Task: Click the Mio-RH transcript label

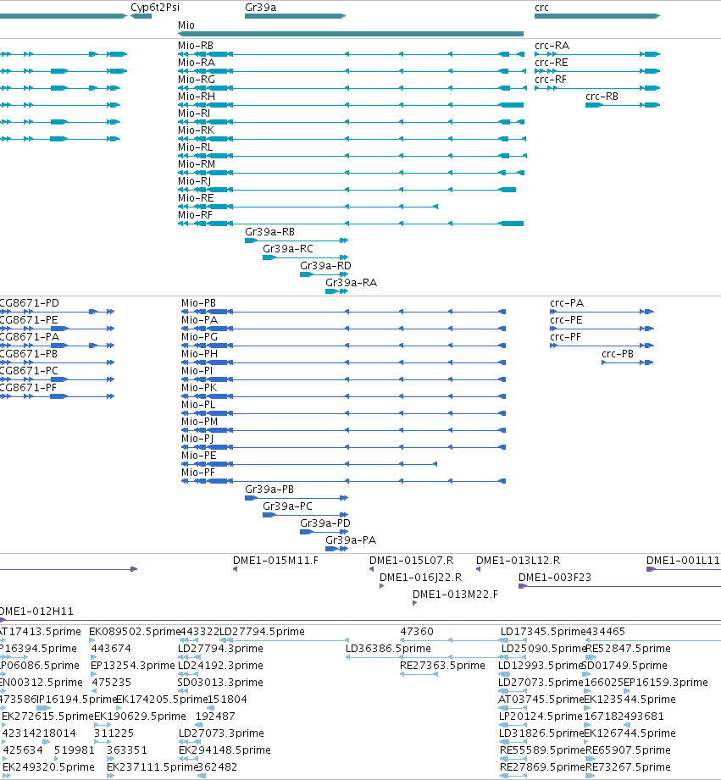Action: [x=197, y=97]
